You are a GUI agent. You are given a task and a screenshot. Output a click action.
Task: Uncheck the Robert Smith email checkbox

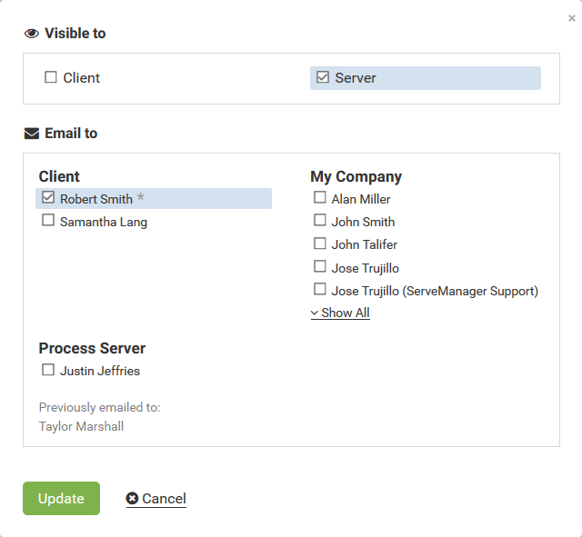click(48, 198)
